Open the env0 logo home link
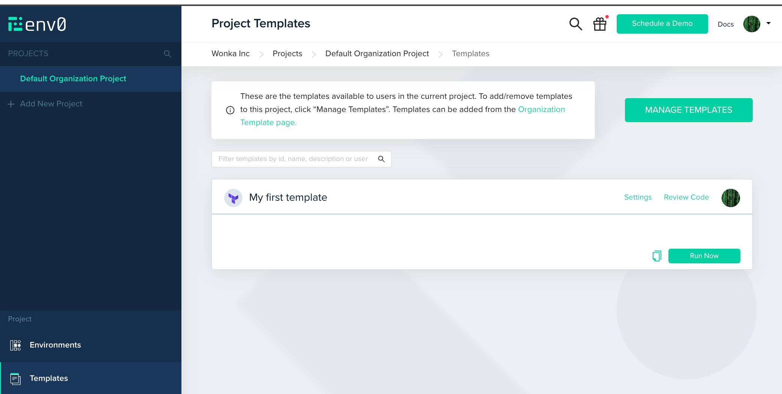This screenshot has width=782, height=394. point(37,24)
